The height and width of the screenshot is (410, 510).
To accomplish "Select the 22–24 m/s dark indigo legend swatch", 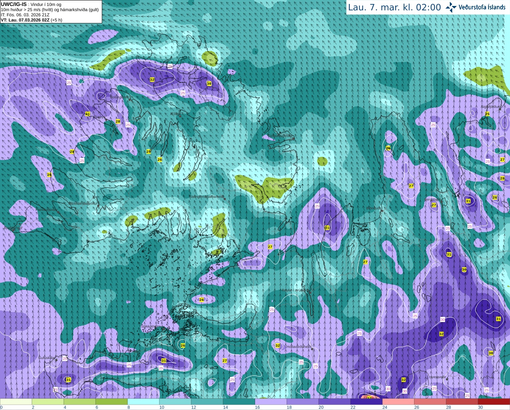I will coord(367,402).
